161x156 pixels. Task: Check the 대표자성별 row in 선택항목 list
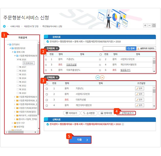click(47, 100)
